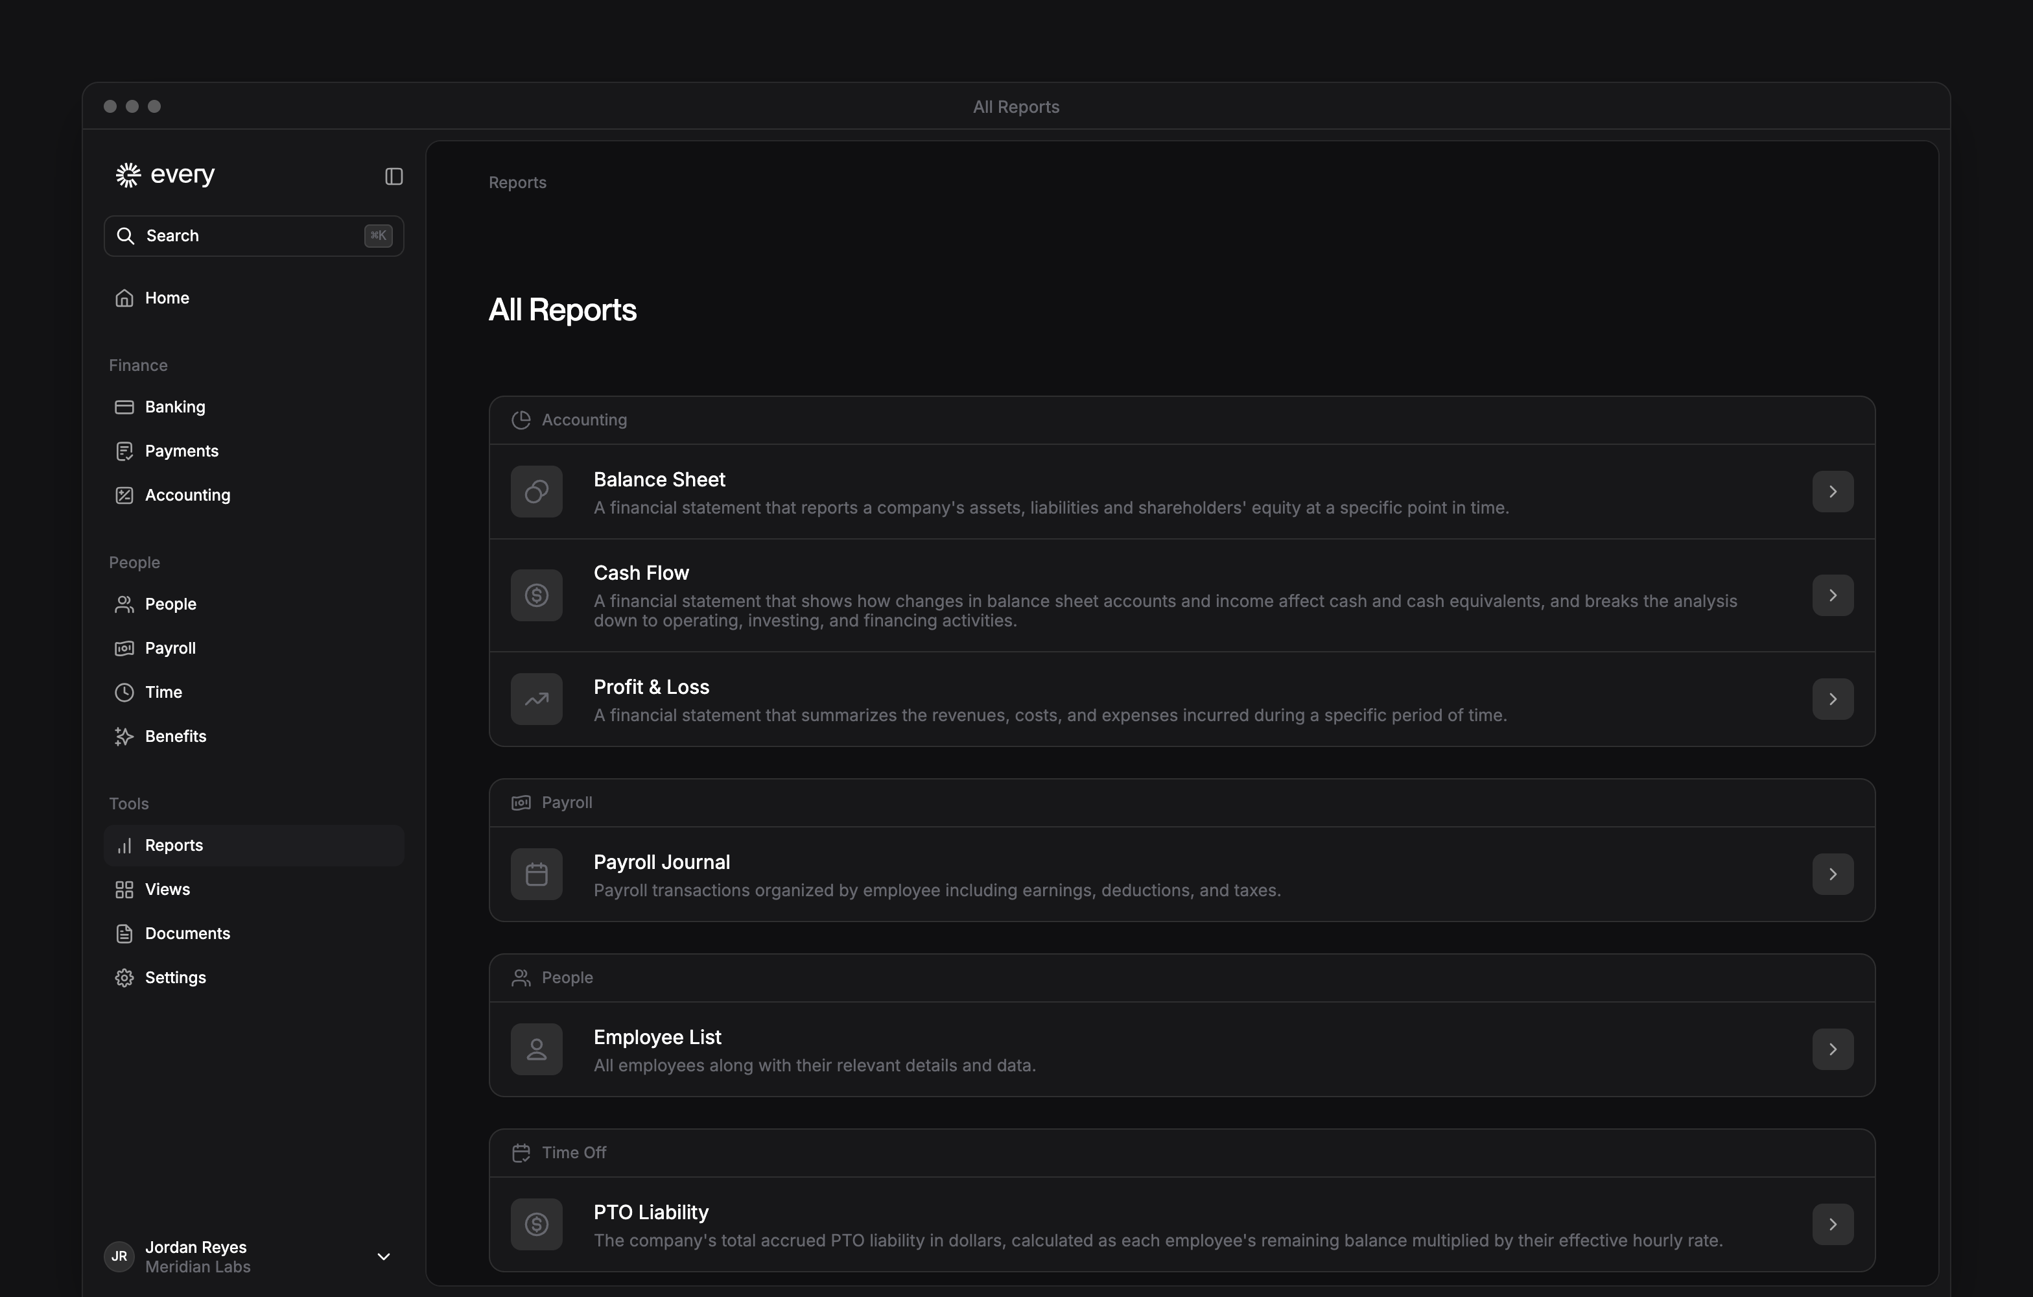This screenshot has width=2033, height=1297.
Task: Click the JR user avatar
Action: 119,1257
